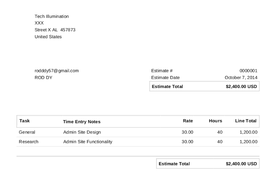Click the Task column header
The image size is (269, 179).
tap(24, 121)
